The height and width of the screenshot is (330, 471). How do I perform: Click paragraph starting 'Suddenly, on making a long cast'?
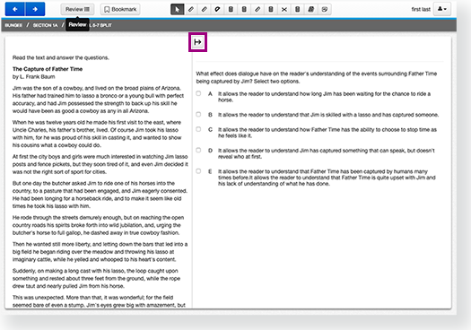96,278
